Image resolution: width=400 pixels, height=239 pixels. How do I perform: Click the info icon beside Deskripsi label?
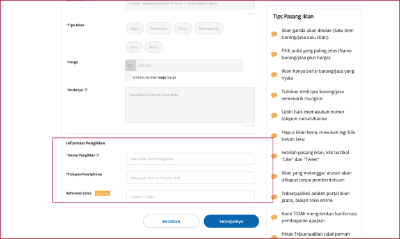tap(86, 89)
